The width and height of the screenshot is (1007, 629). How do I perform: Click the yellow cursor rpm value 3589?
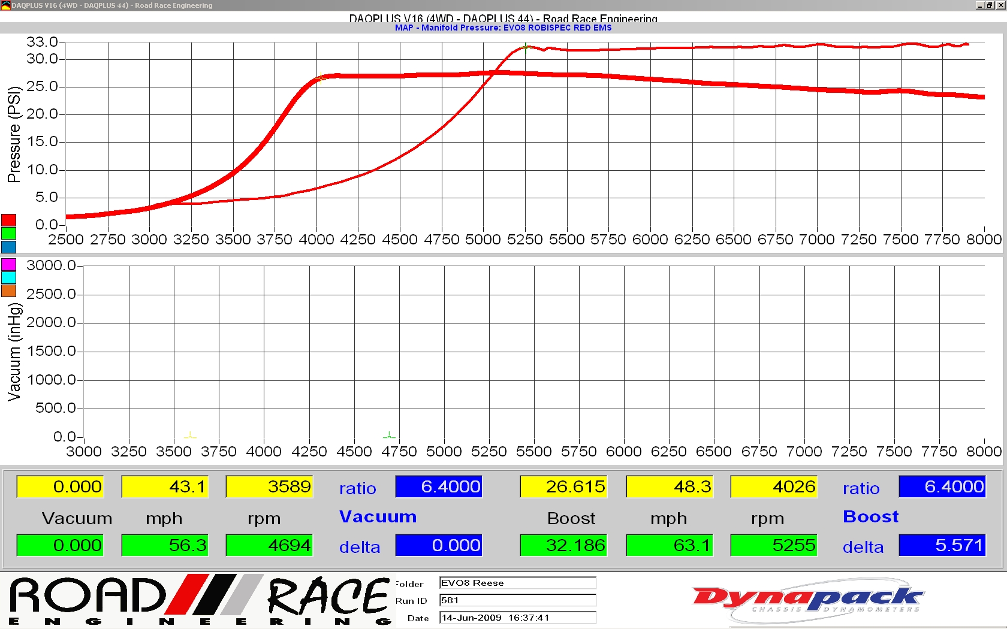[x=269, y=486]
